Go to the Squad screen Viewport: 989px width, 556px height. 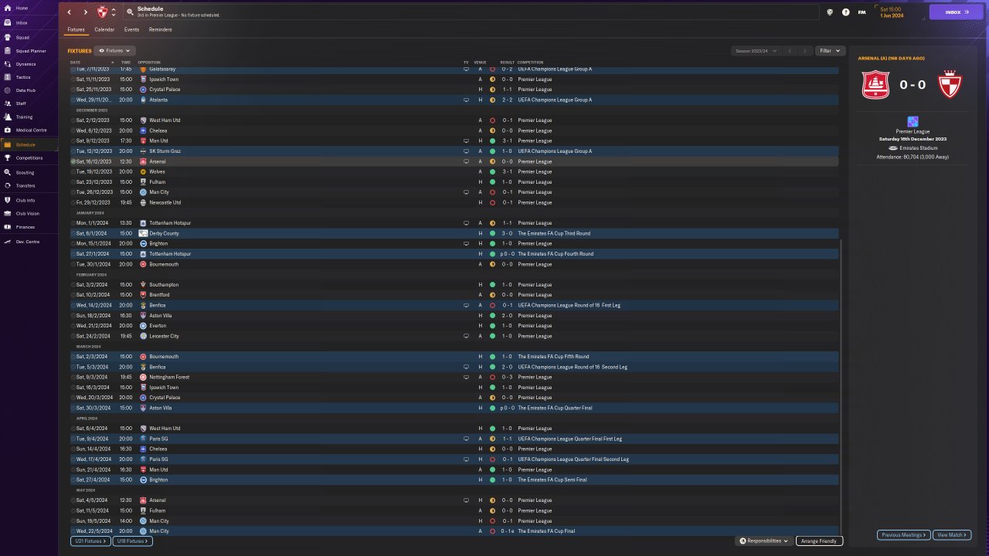tap(29, 37)
